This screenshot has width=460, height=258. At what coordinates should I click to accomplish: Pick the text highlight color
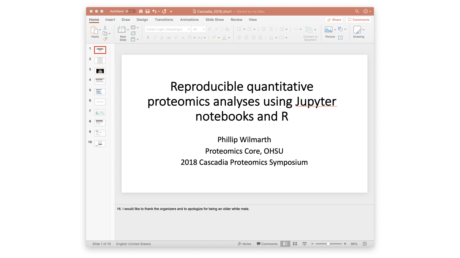point(214,38)
